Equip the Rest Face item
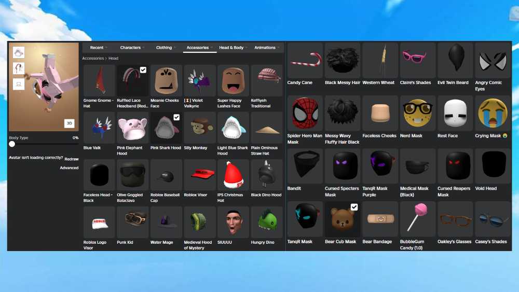 click(x=455, y=113)
